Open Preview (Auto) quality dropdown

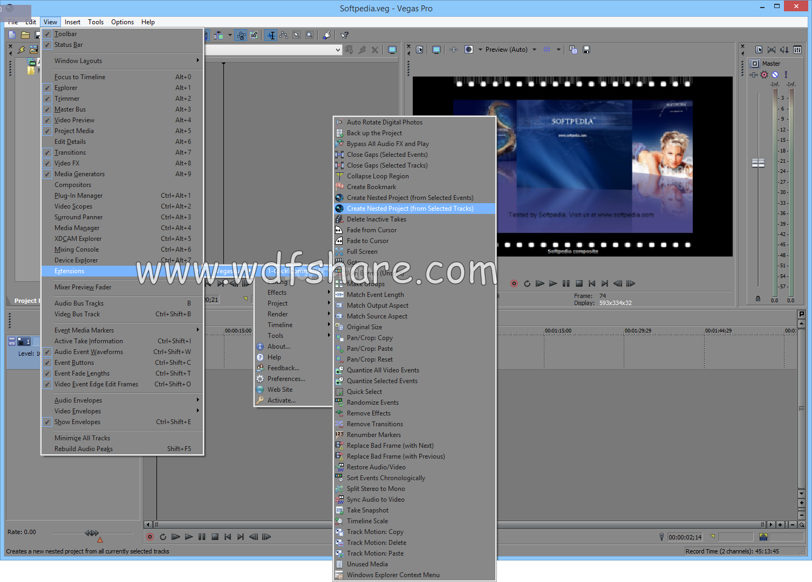(x=534, y=50)
